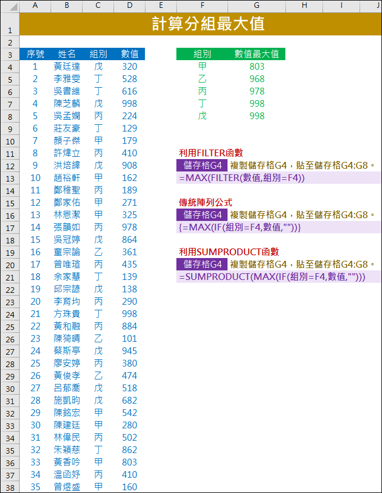Click purple 儲存格G4 label under FILTER heading
Screen dimensions: 382x493
tap(202, 165)
